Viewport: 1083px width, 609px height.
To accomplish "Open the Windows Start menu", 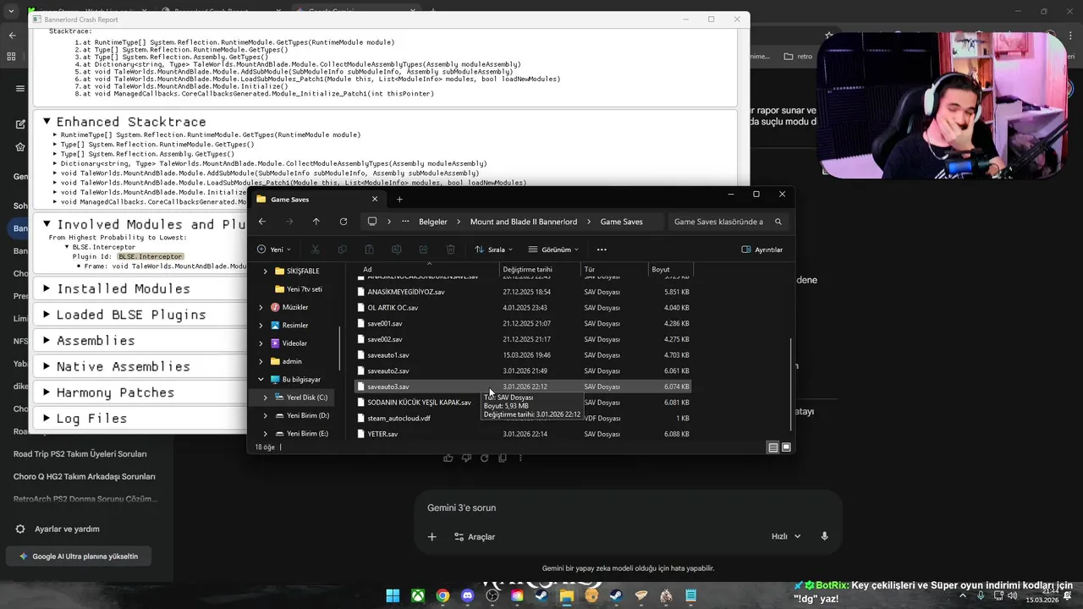I will [393, 595].
